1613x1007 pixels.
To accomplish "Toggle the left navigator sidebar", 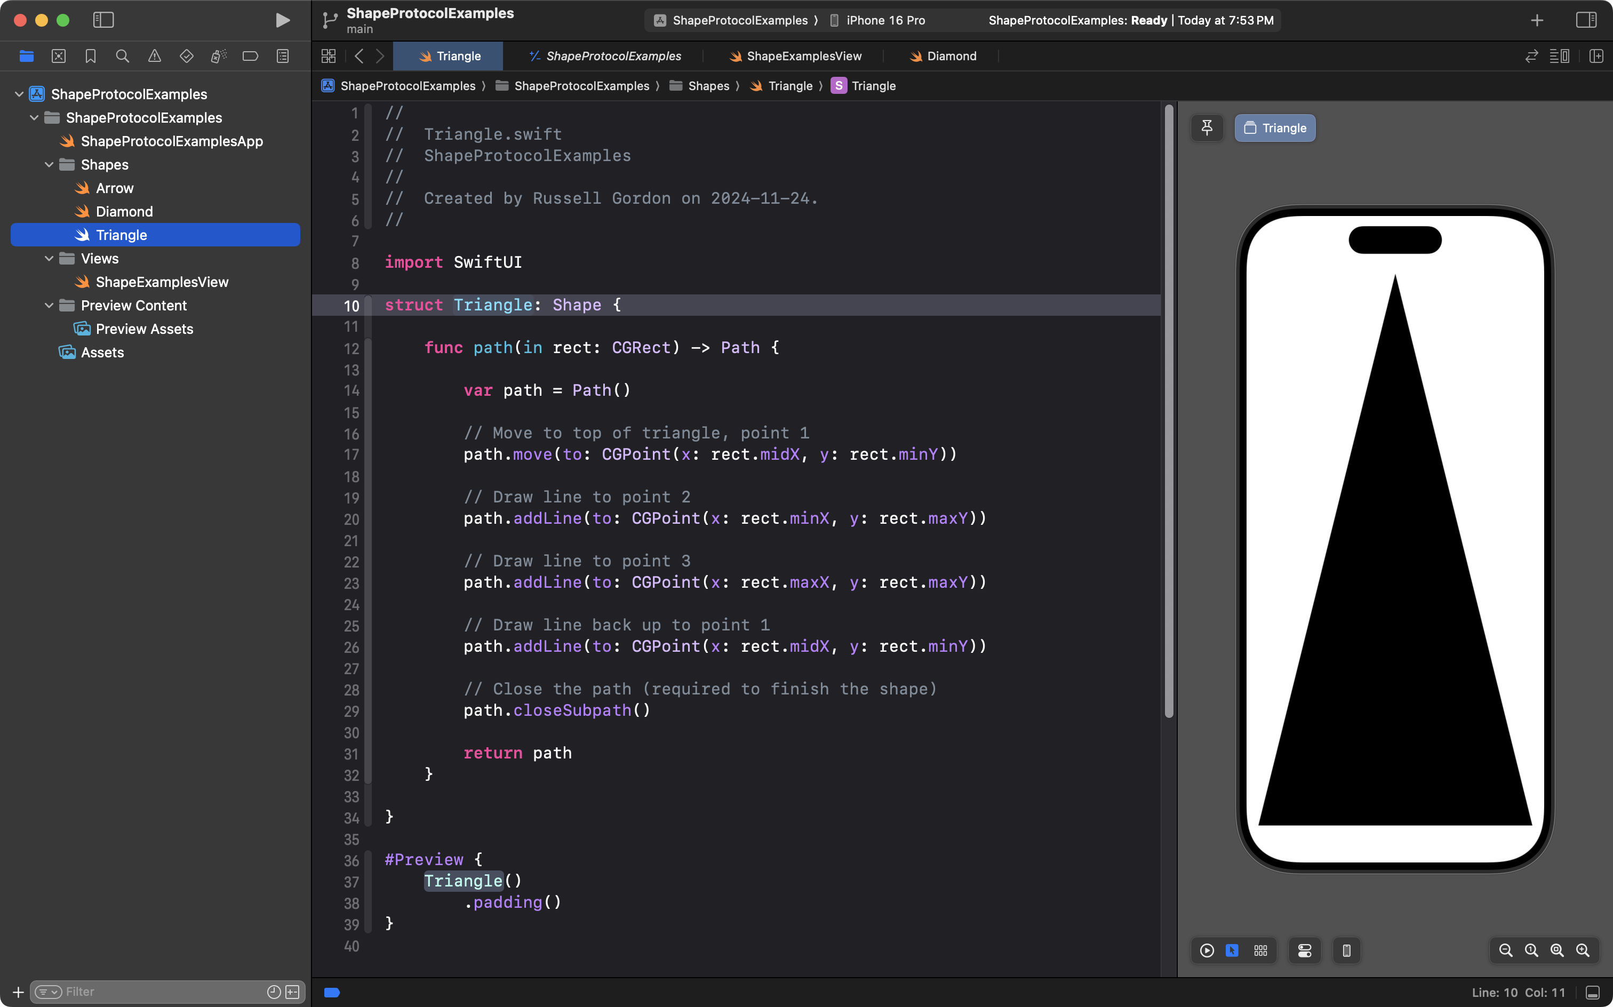I will point(103,20).
